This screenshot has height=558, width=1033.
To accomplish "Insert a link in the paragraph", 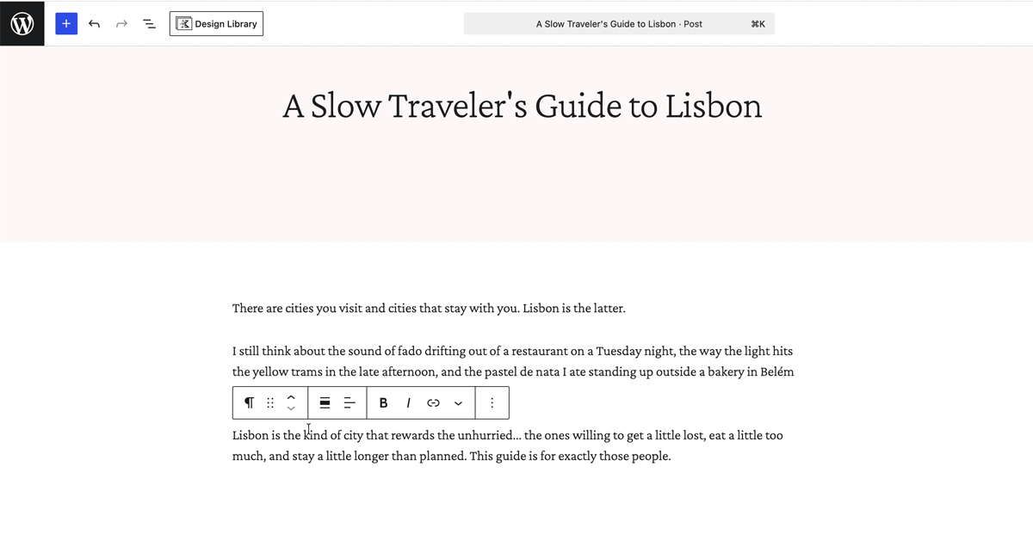I will [x=433, y=402].
